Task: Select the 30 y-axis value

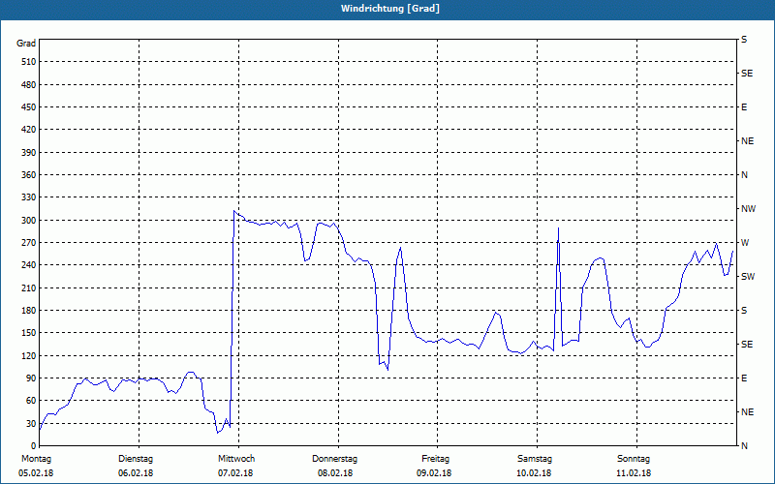Action: point(31,423)
